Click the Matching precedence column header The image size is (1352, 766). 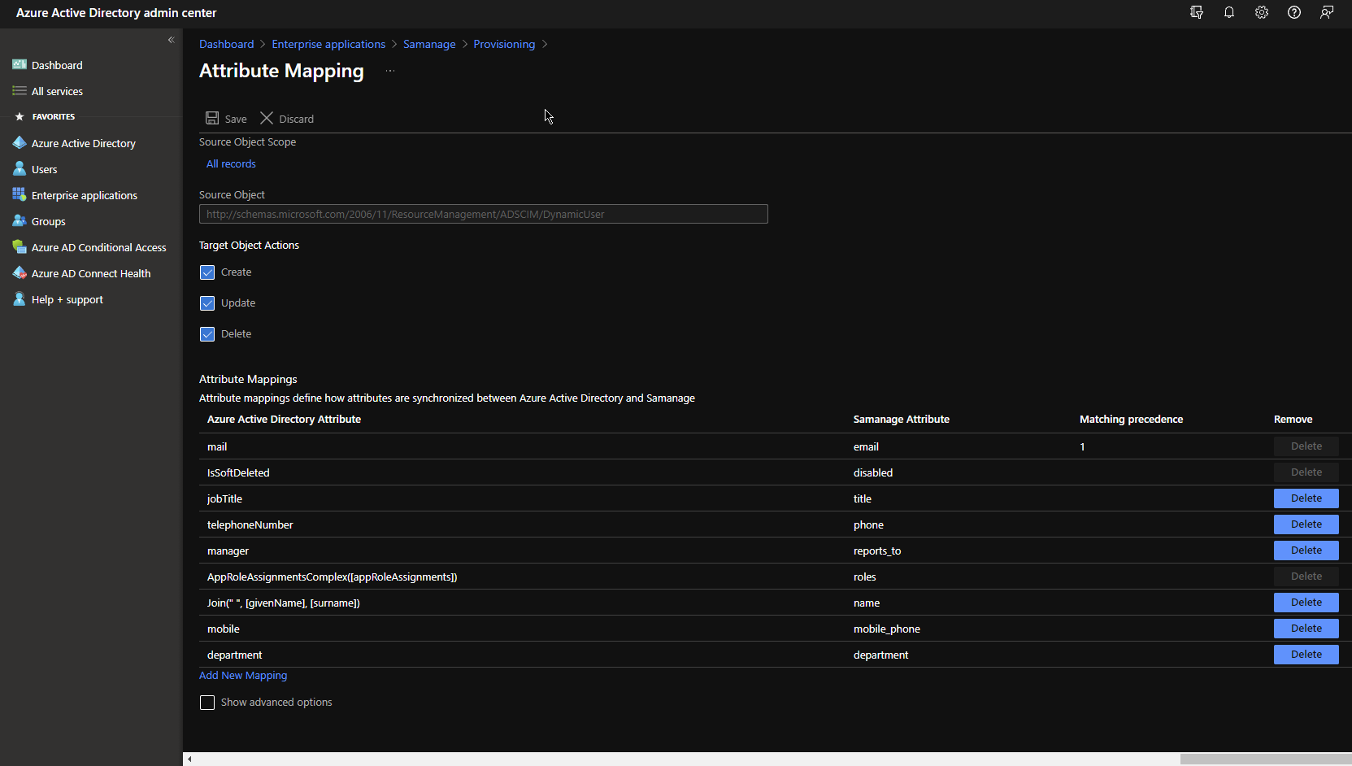pyautogui.click(x=1131, y=420)
